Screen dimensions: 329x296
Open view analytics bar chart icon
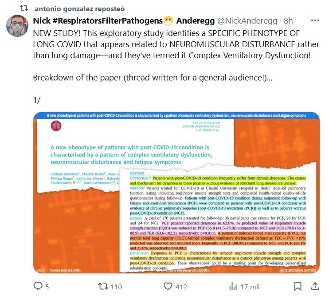coord(233,286)
